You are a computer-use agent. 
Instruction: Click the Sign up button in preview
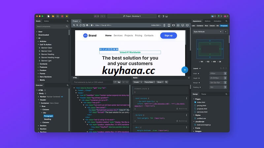coord(168,36)
